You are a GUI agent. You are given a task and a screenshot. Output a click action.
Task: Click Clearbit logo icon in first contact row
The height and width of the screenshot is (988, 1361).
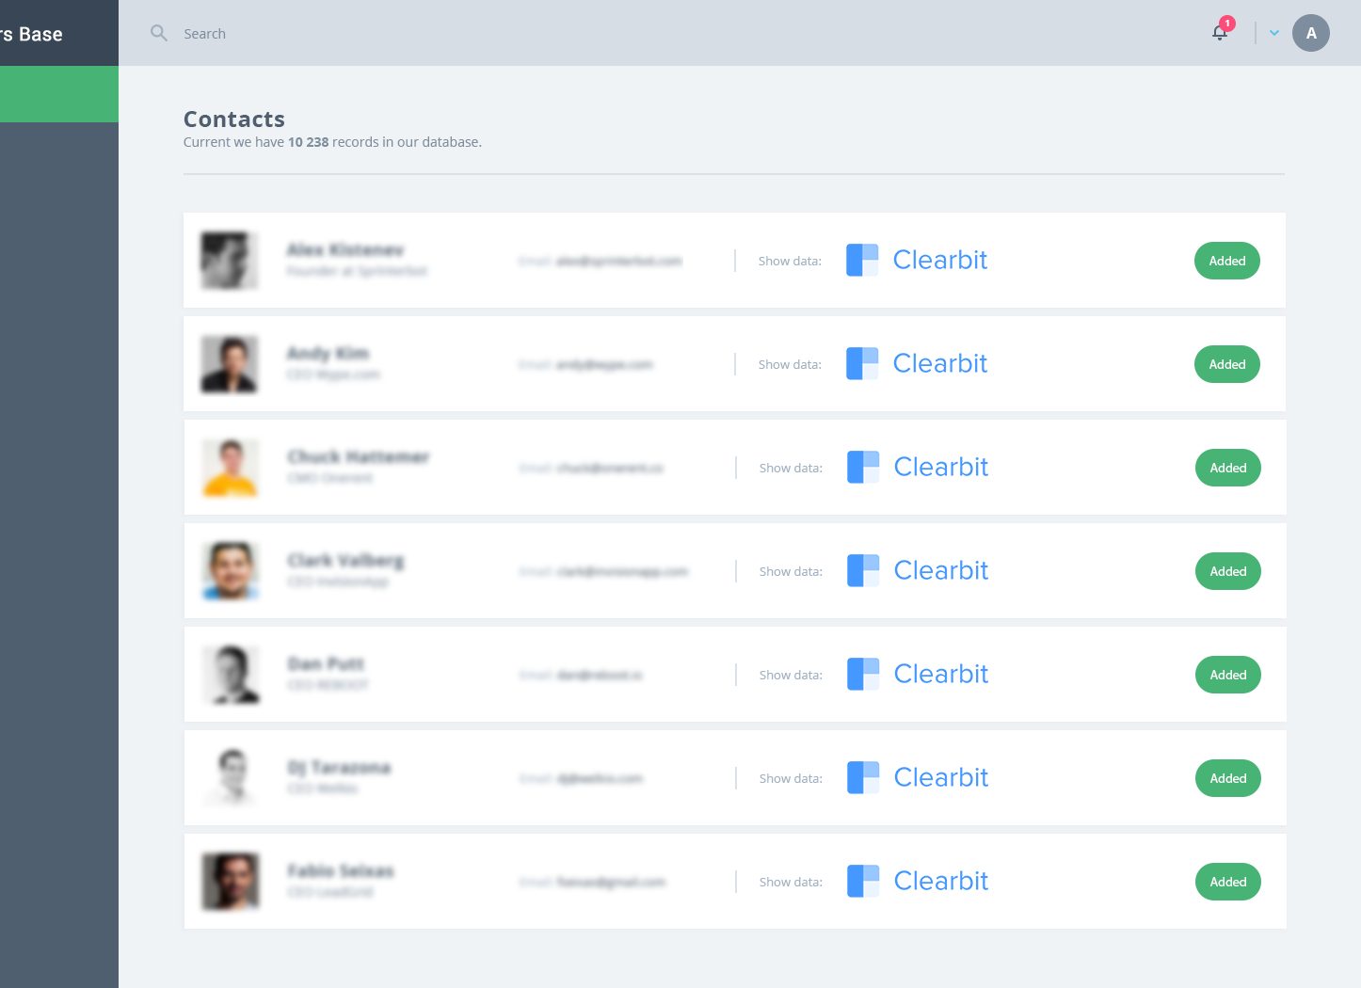click(x=862, y=260)
